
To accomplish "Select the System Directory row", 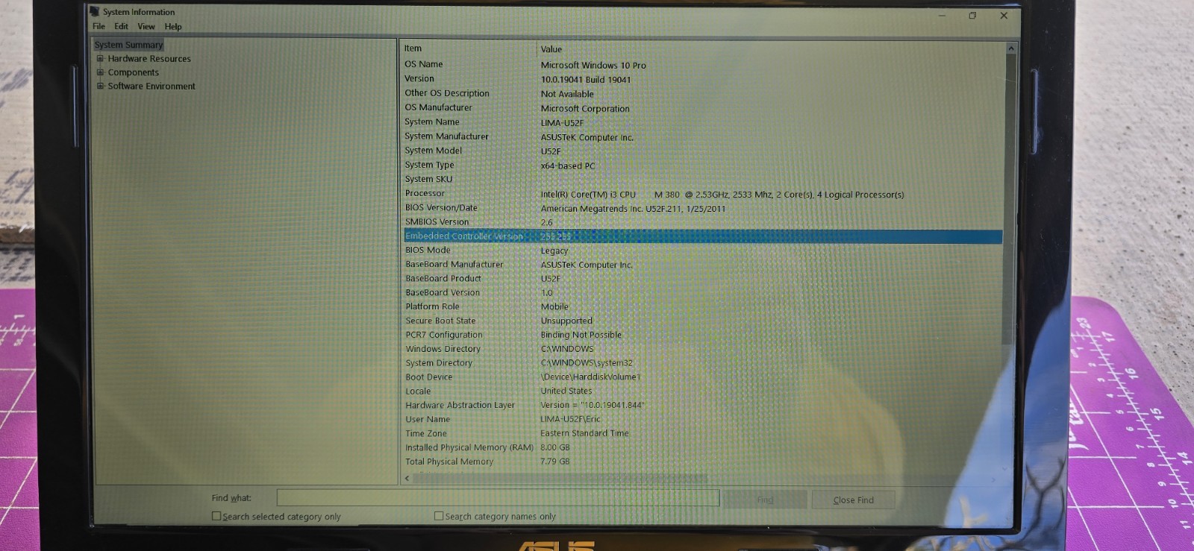I will pos(701,363).
